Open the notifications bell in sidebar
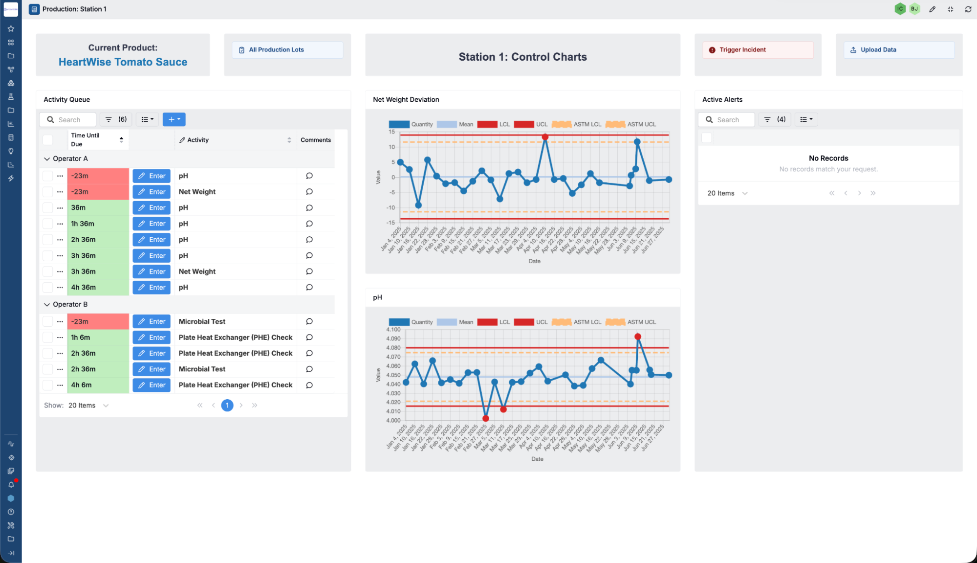The image size is (977, 563). pyautogui.click(x=11, y=485)
